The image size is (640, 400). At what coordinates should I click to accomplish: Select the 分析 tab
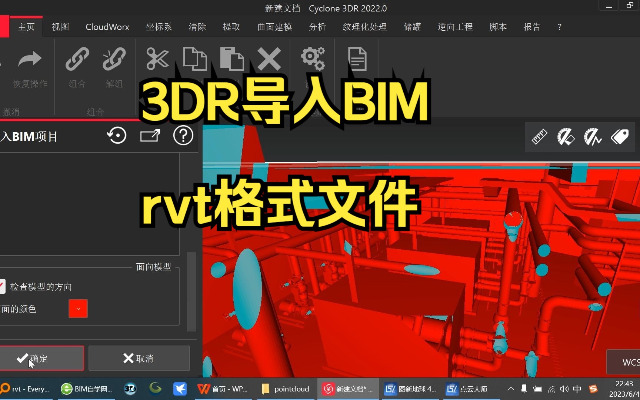point(317,27)
